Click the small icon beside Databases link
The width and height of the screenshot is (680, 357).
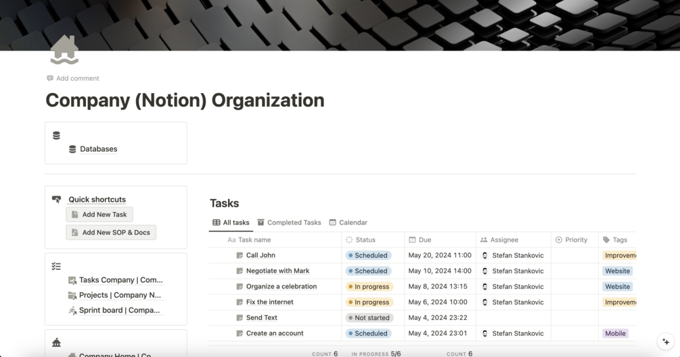click(x=72, y=149)
